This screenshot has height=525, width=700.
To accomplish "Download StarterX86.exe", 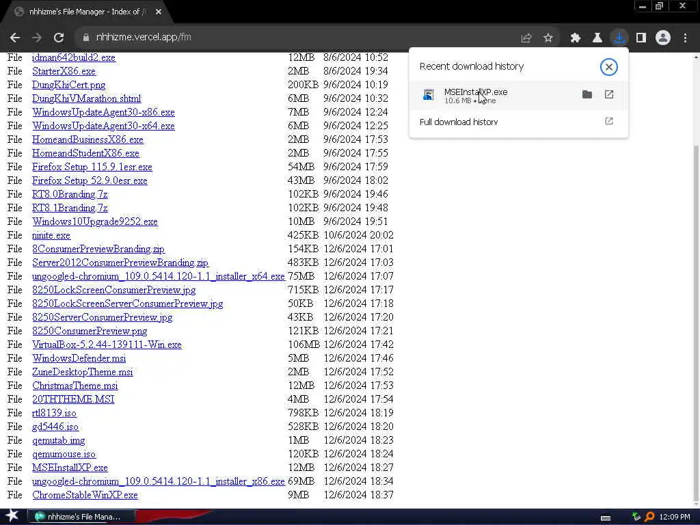I will click(64, 71).
